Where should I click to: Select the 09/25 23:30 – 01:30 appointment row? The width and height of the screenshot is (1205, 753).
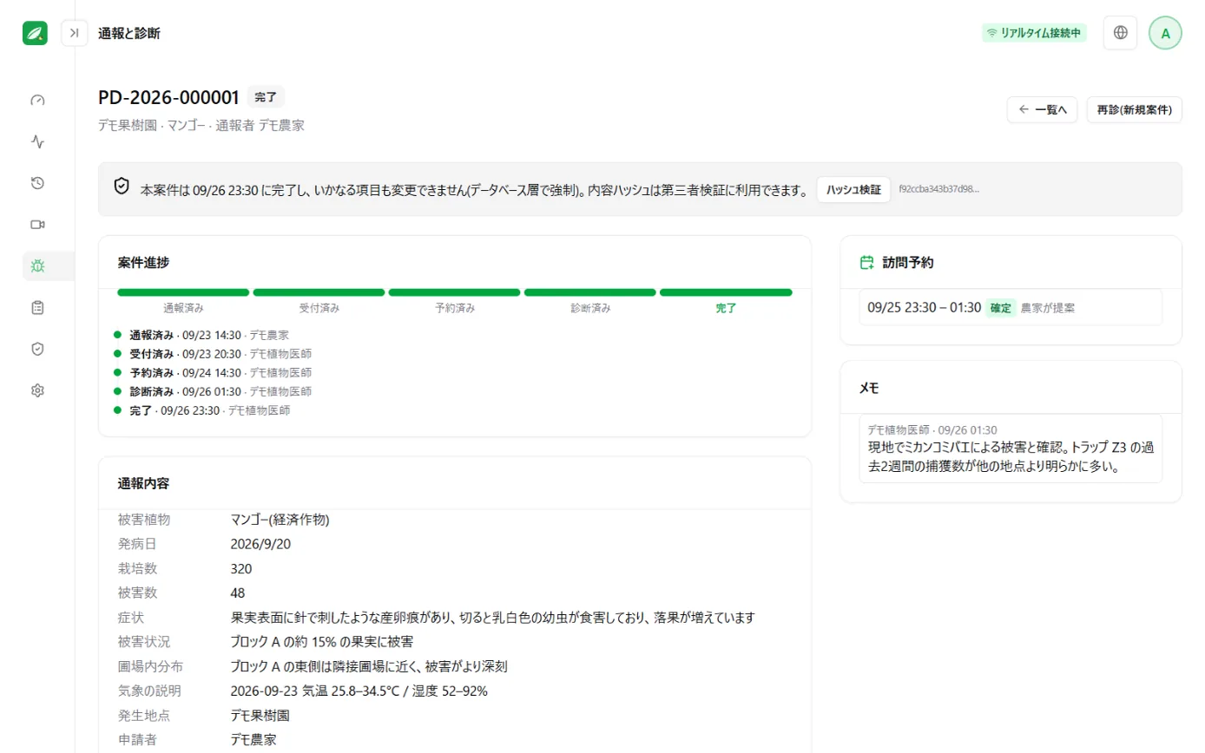[1011, 308]
